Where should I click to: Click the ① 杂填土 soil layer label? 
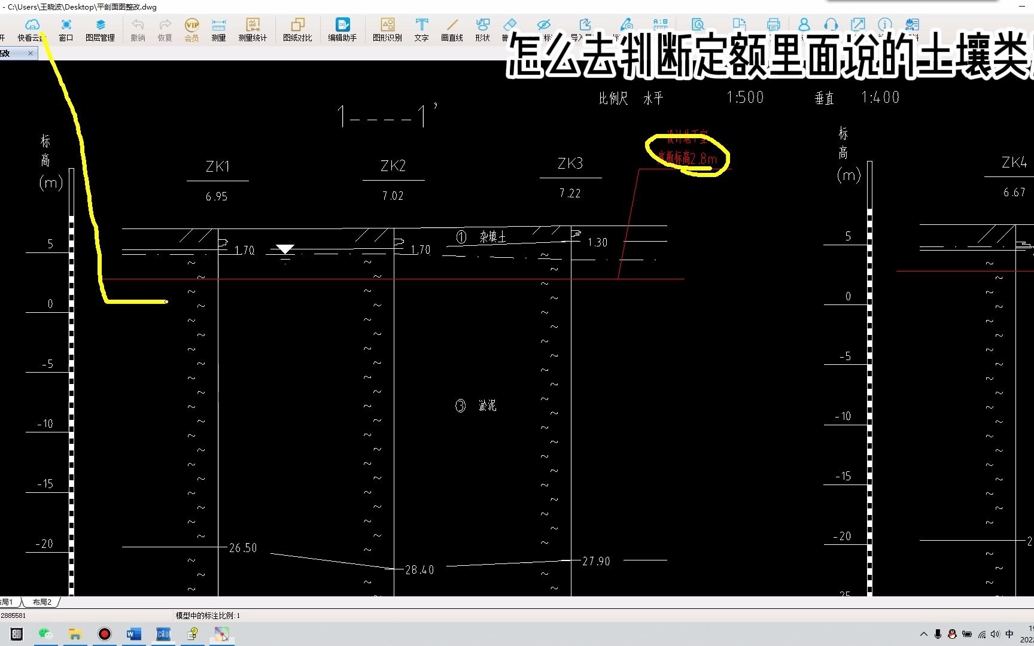tap(481, 237)
